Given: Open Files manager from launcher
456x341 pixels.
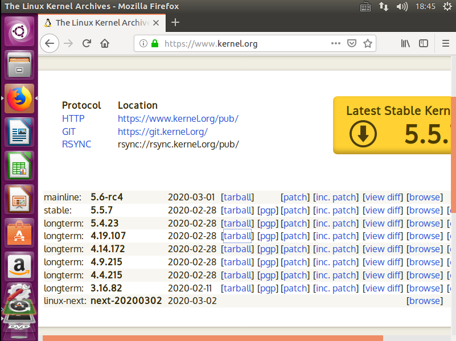Looking at the screenshot, I should pyautogui.click(x=19, y=65).
